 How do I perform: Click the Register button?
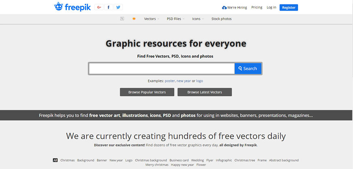288,7
